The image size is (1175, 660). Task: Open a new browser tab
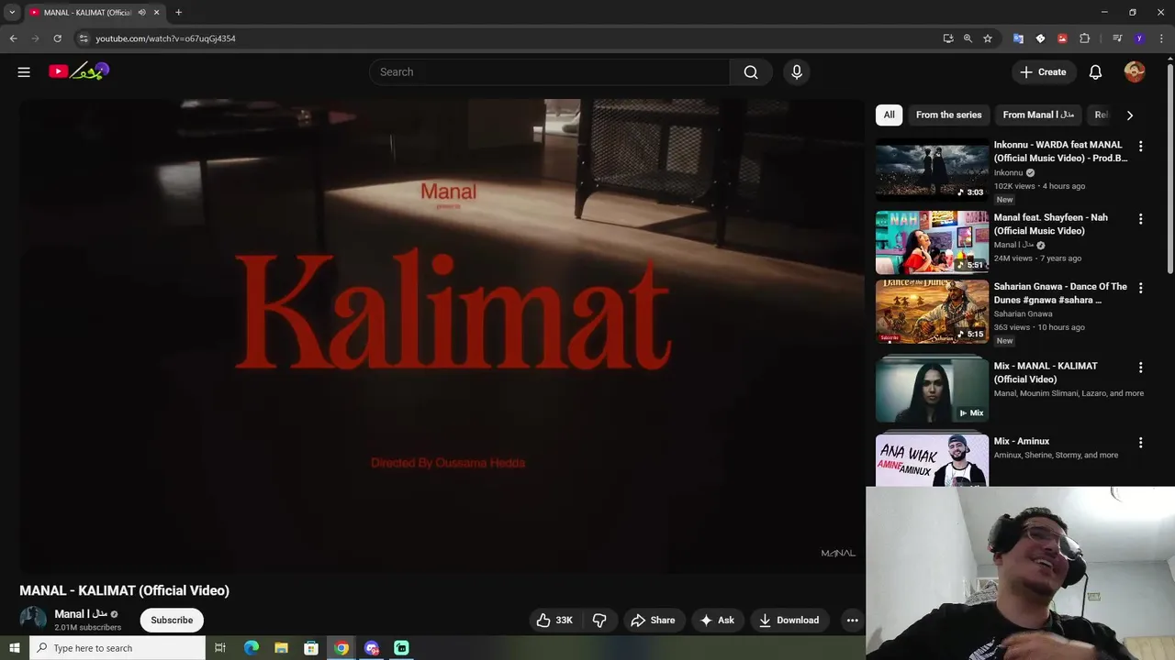(178, 13)
